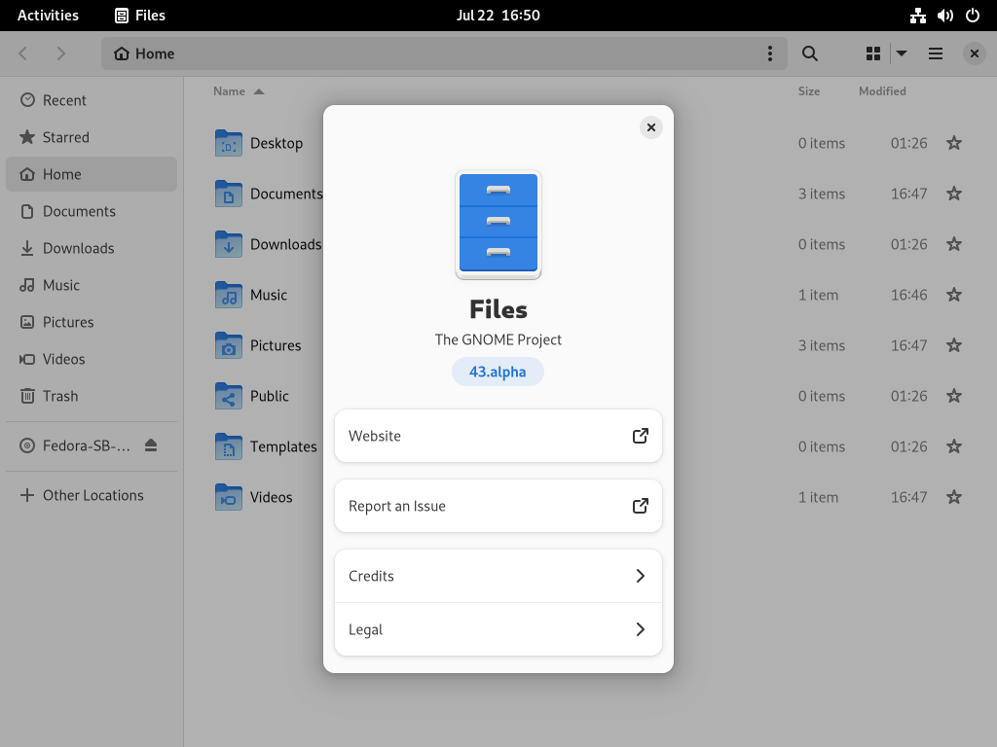The width and height of the screenshot is (997, 747).
Task: Click the search magnifier icon
Action: click(x=809, y=53)
